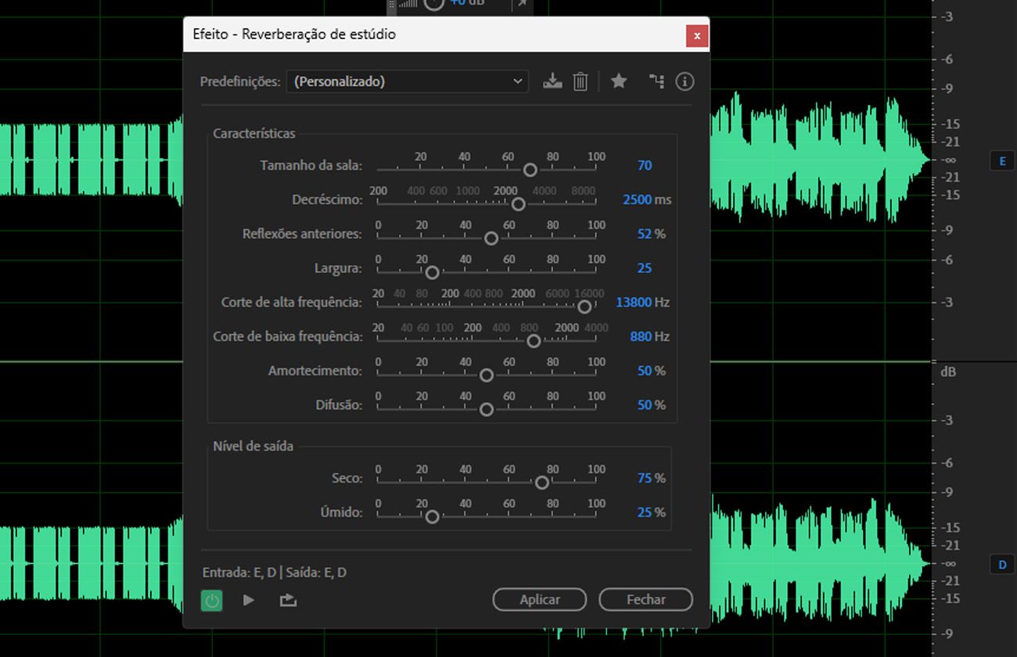Mark this preset as a favorite
The height and width of the screenshot is (657, 1017).
618,81
